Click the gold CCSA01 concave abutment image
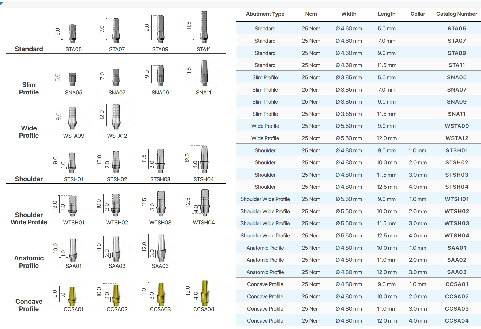Image resolution: width=481 pixels, height=329 pixels. pyautogui.click(x=72, y=296)
